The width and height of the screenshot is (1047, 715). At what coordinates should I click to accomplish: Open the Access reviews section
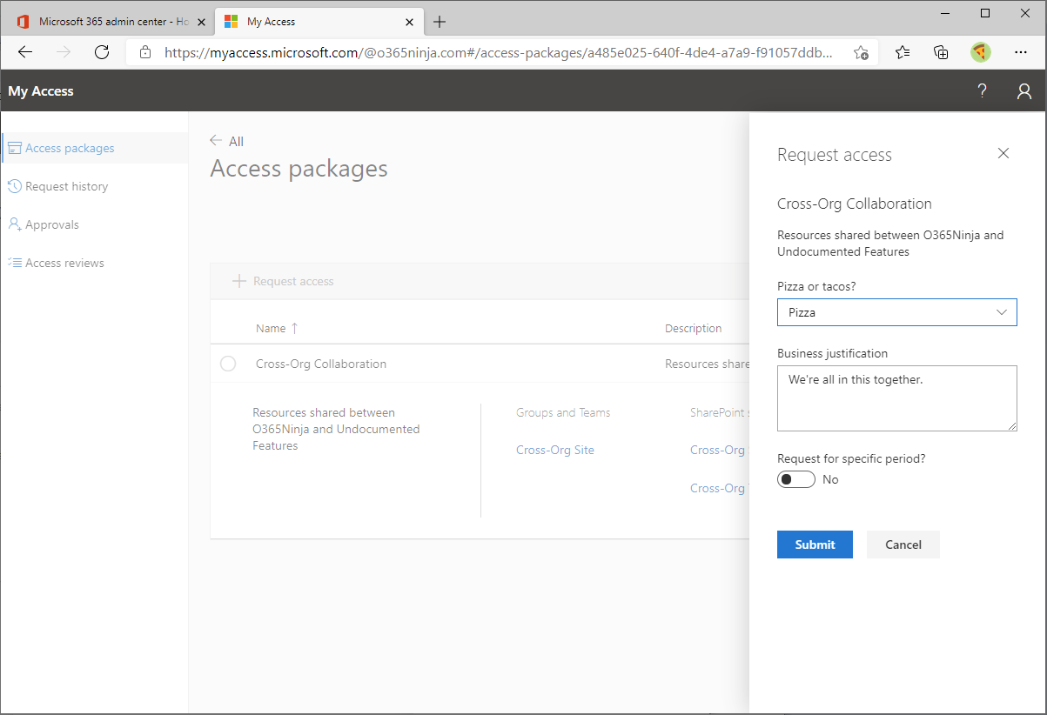(63, 262)
